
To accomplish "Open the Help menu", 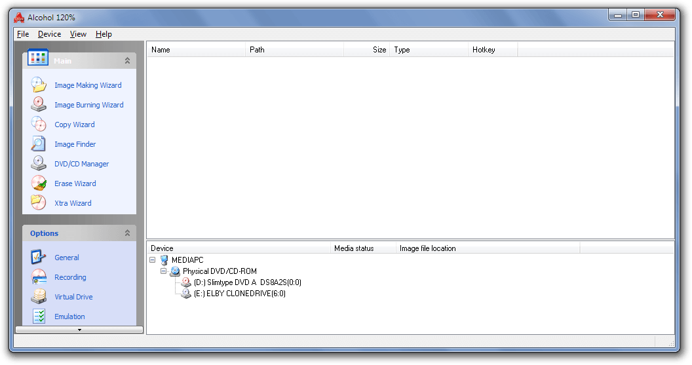I will pos(104,34).
